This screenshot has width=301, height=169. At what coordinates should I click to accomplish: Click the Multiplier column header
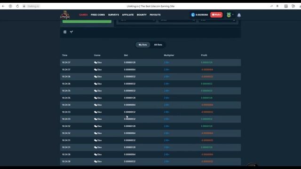point(169,55)
